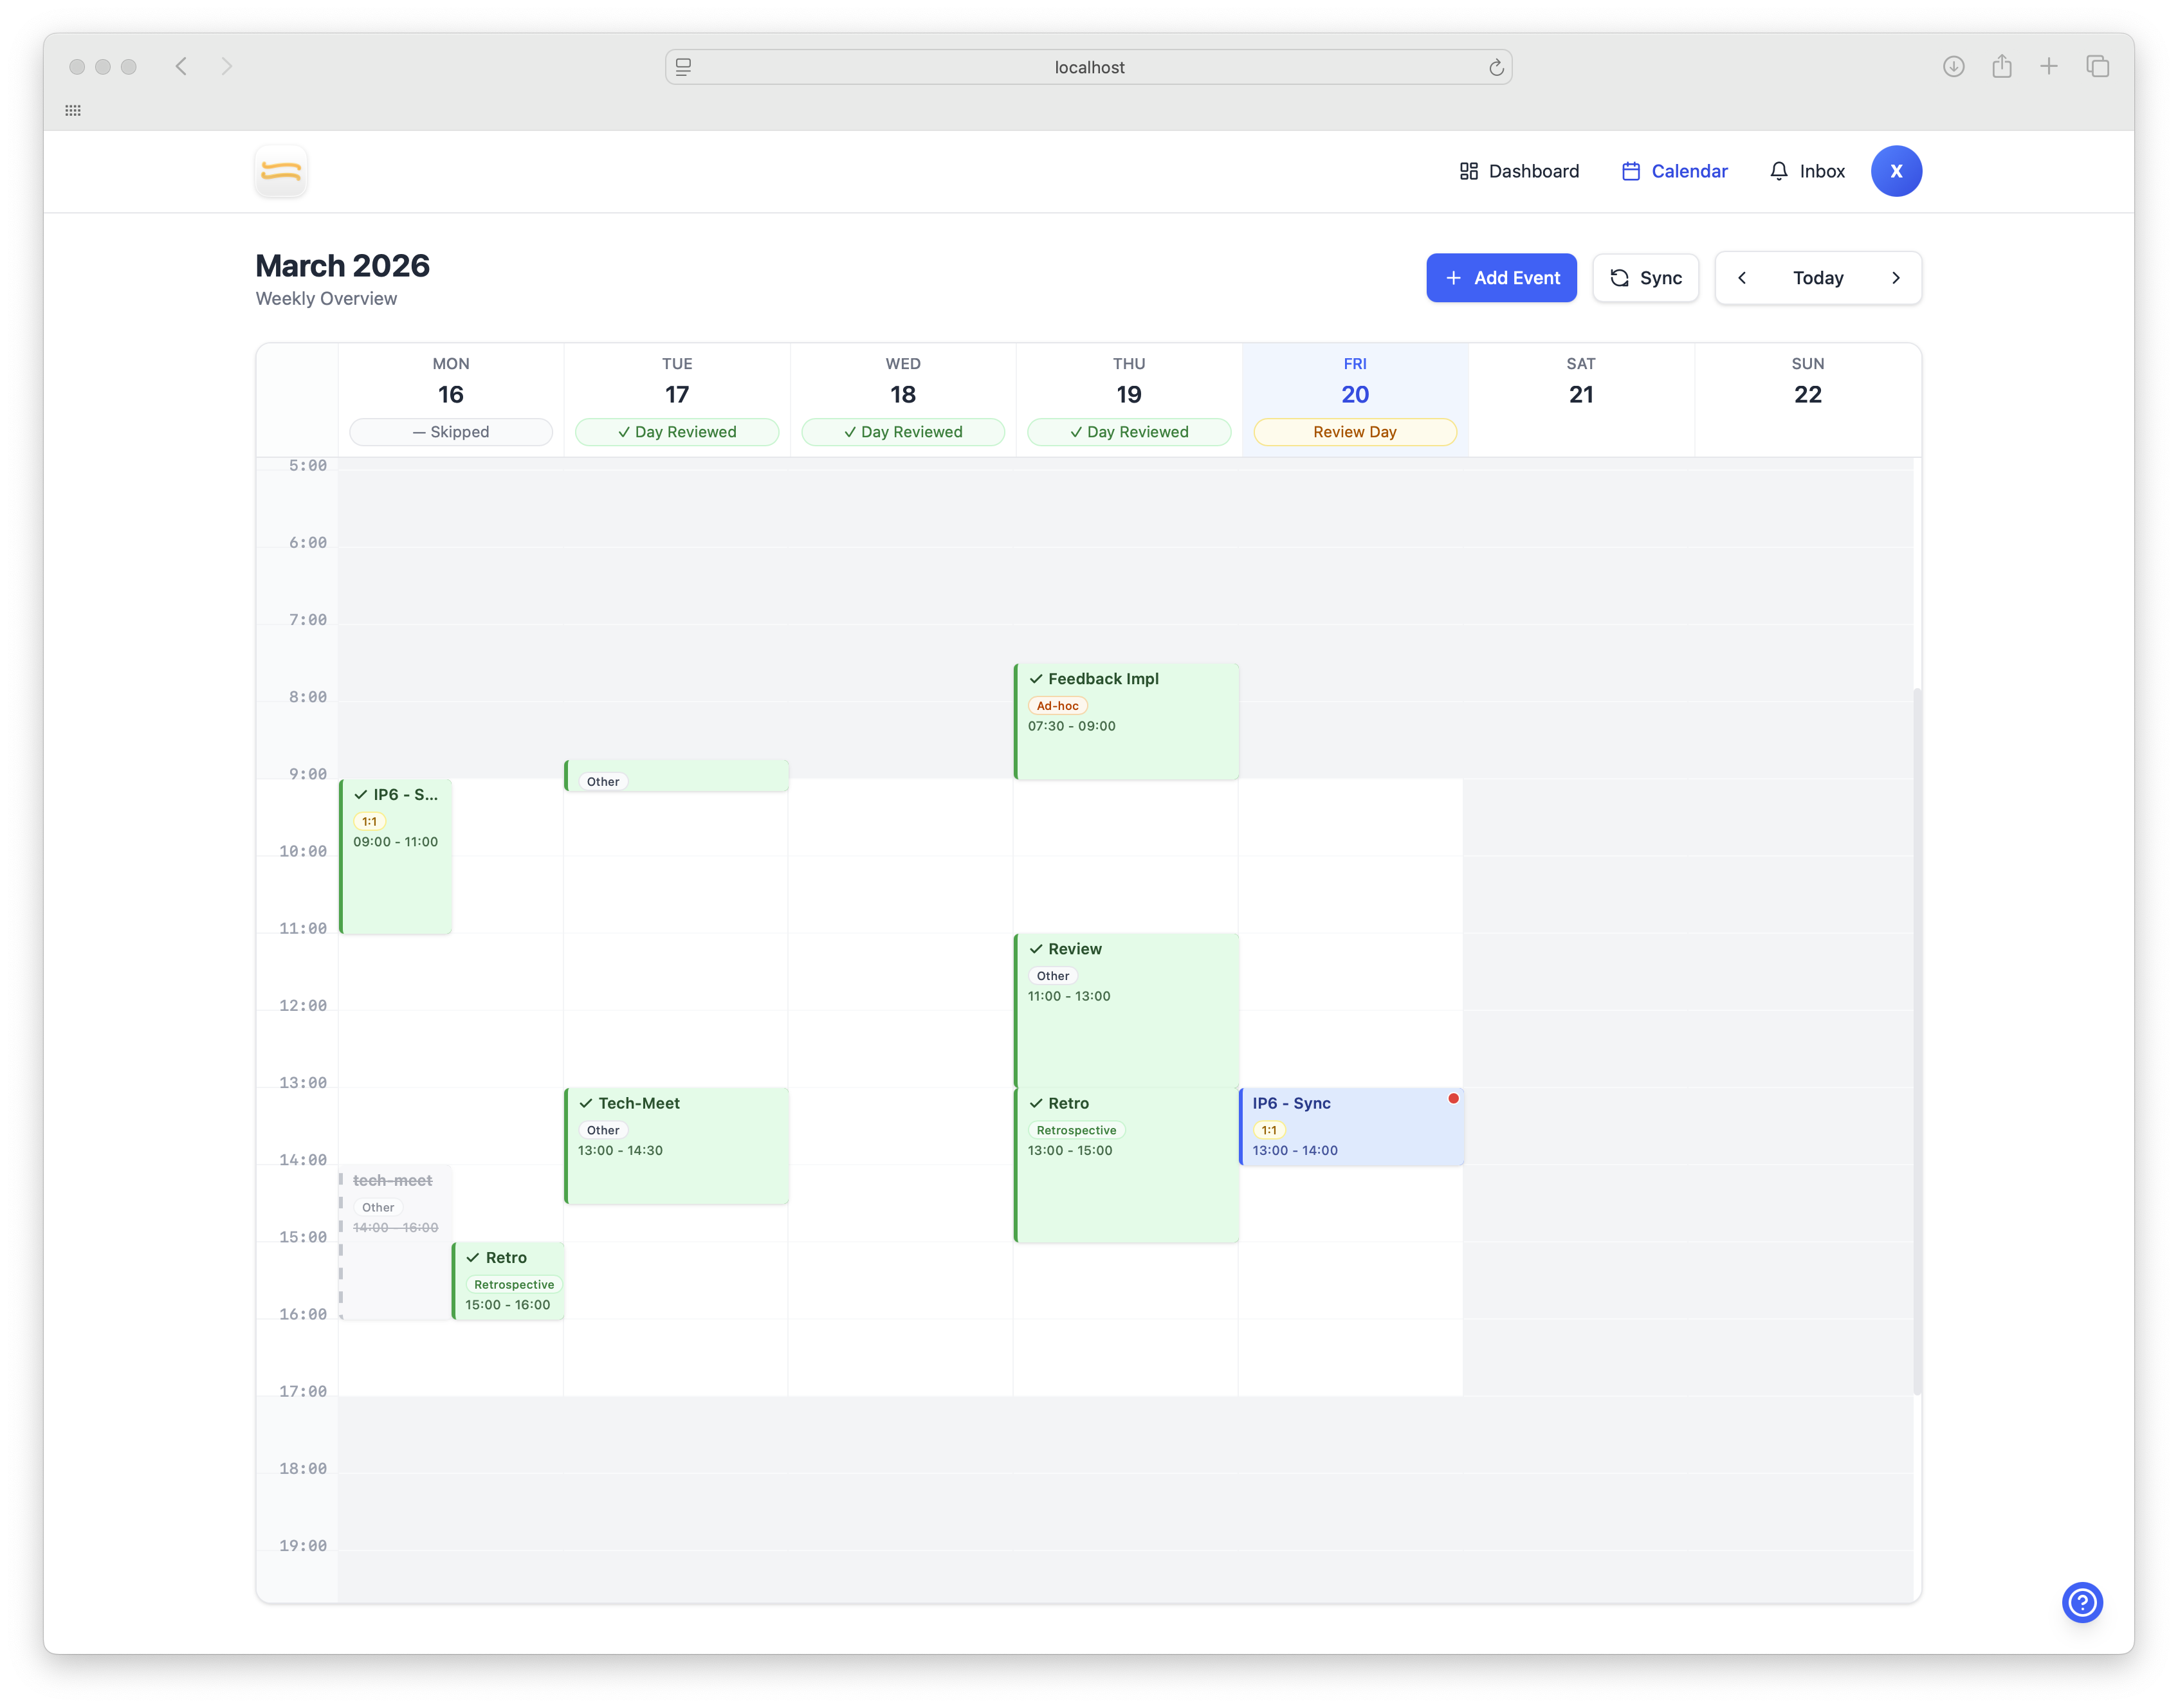Click Tuesday's Day Reviewed badge
Screen dimensions: 2178x1708
(x=676, y=432)
